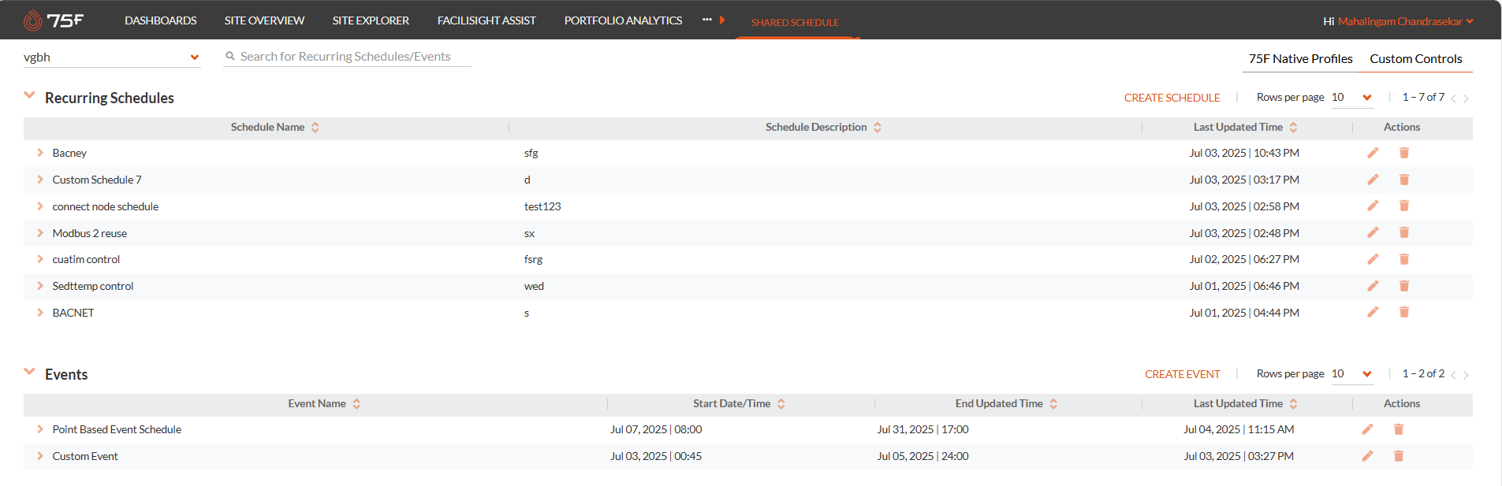Image resolution: width=1502 pixels, height=486 pixels.
Task: Edit Point Based Event Schedule
Action: [x=1367, y=429]
